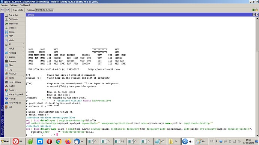This screenshot has height=145, width=259.
Task: Open Chrome from the taskbar
Action: (59, 141)
